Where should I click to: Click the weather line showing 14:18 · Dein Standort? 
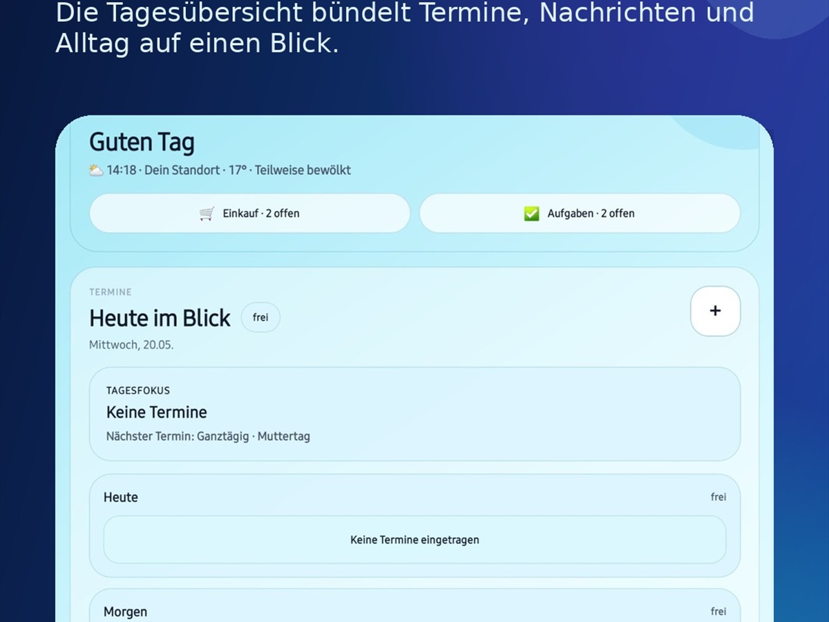[x=220, y=170]
